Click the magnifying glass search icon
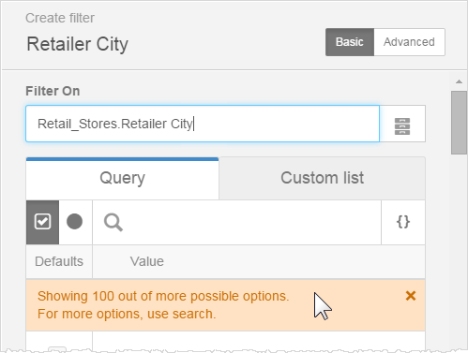468x353 pixels. pos(113,222)
